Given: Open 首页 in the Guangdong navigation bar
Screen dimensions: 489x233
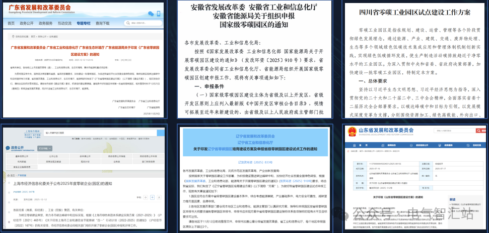Looking at the screenshot, I should pos(11,23).
